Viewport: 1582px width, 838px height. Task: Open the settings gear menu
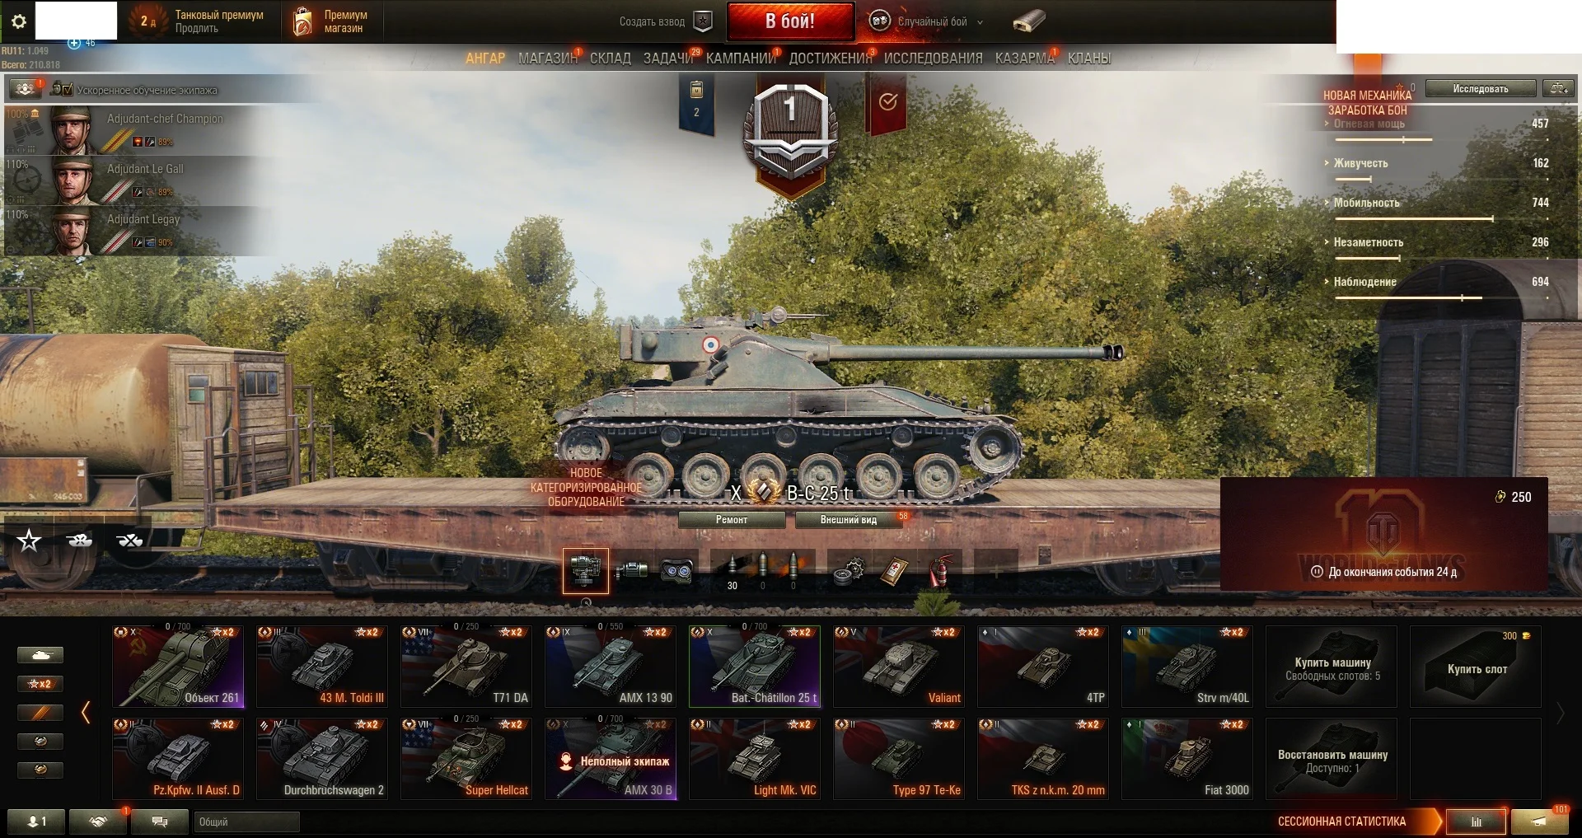pos(18,21)
